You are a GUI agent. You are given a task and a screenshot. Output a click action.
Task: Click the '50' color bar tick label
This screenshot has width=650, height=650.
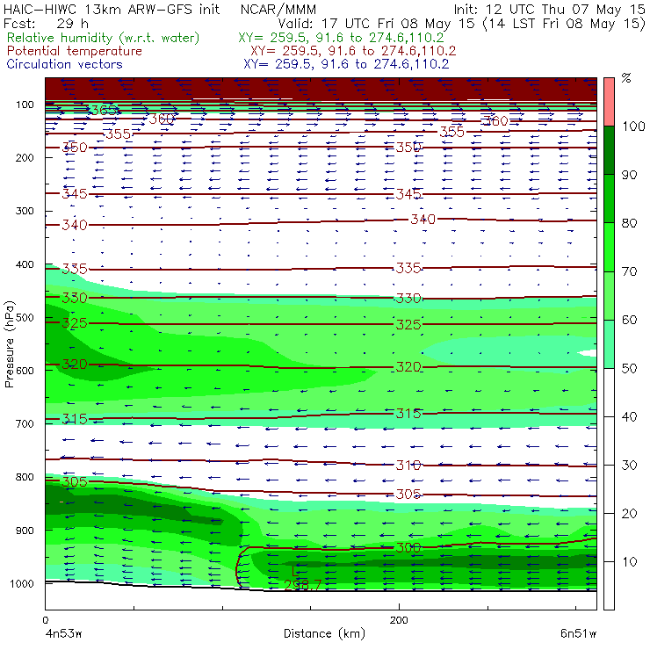pyautogui.click(x=629, y=369)
